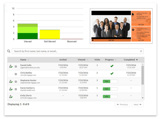Clear the search field with X icon
Screen dimensions: 161x119
pos(141,51)
